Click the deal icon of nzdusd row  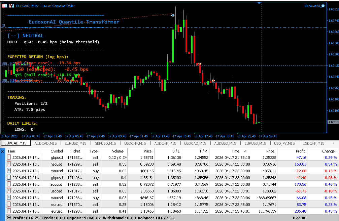pyautogui.click(x=9, y=164)
